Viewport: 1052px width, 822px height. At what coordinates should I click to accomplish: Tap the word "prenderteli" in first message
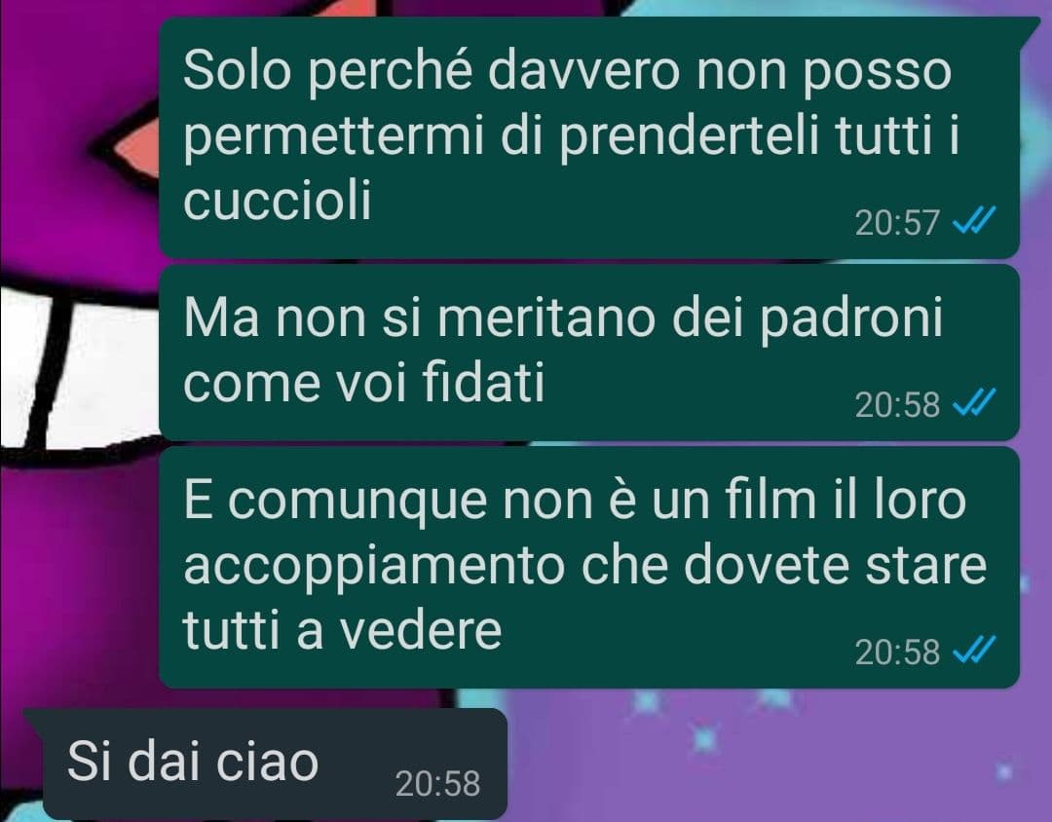pyautogui.click(x=689, y=135)
